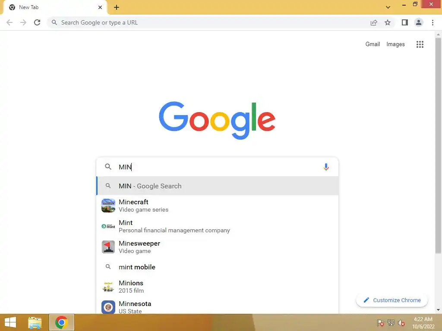442x331 pixels.
Task: Start voice search with microphone icon
Action: 326,167
